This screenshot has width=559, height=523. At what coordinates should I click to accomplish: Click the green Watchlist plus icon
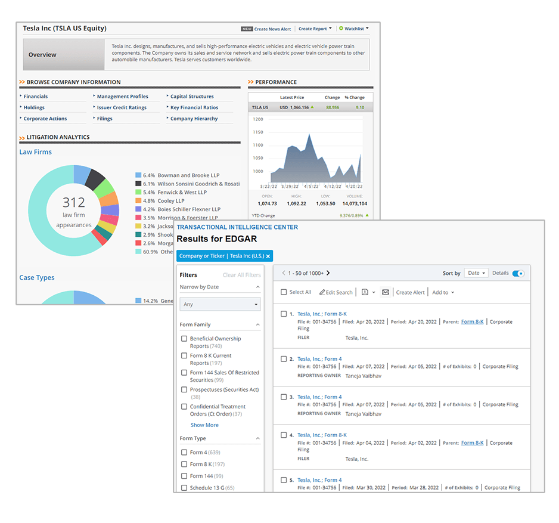point(341,29)
